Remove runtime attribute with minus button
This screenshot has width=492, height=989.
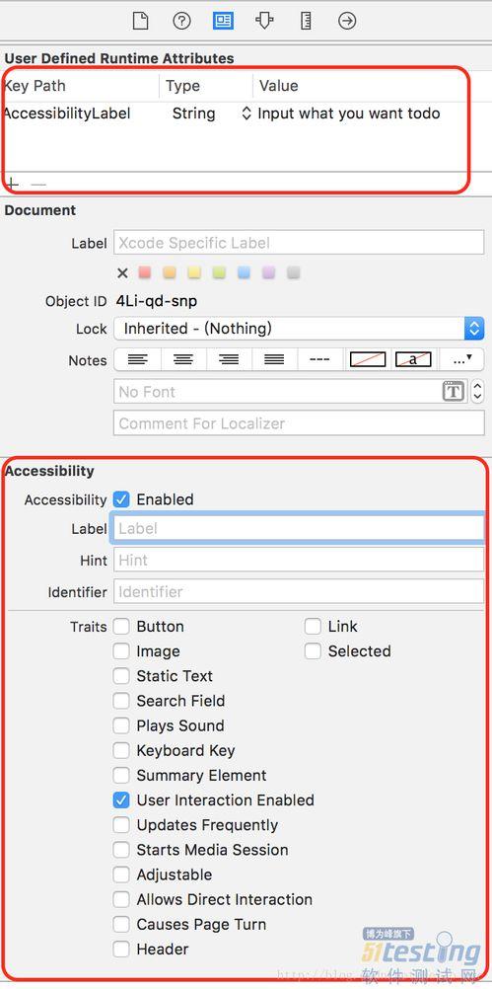pos(38,185)
